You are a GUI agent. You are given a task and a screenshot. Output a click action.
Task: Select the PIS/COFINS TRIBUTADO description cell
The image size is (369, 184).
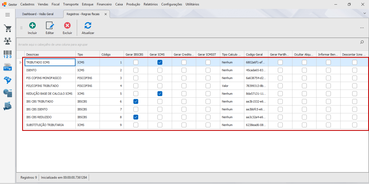coord(50,86)
